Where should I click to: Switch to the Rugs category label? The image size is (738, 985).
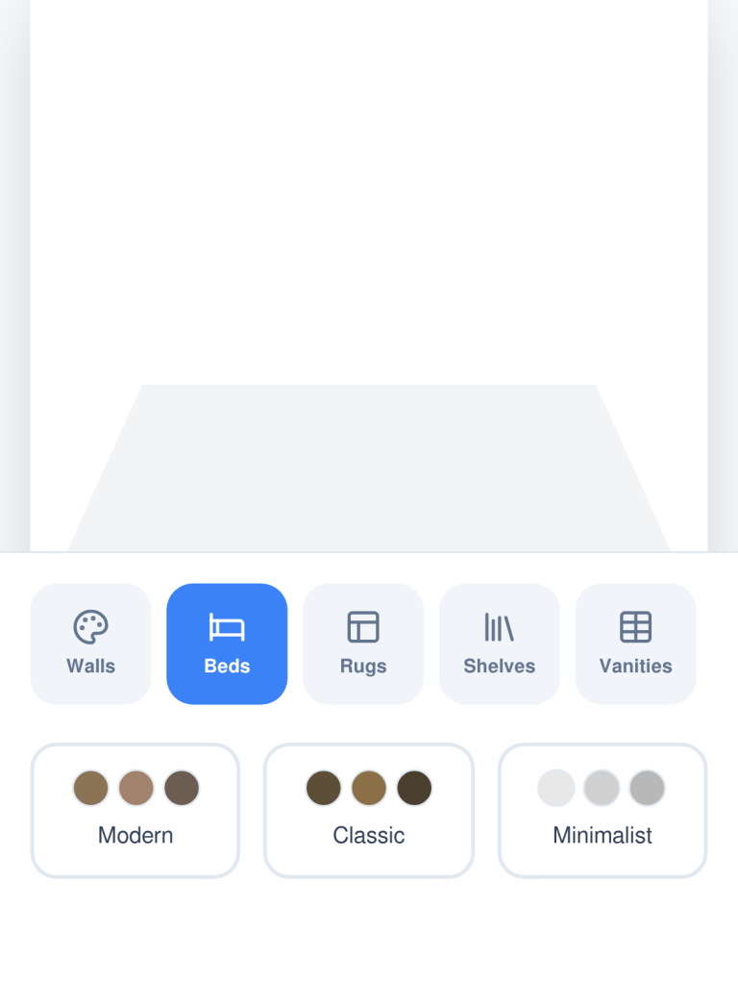tap(363, 666)
